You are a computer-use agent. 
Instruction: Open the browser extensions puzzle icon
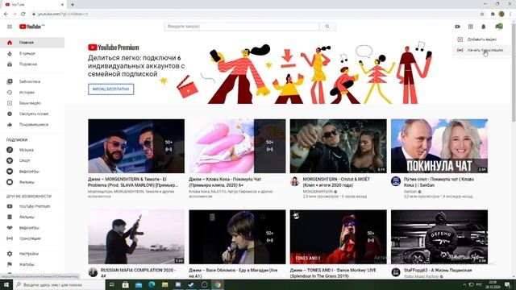(x=493, y=14)
